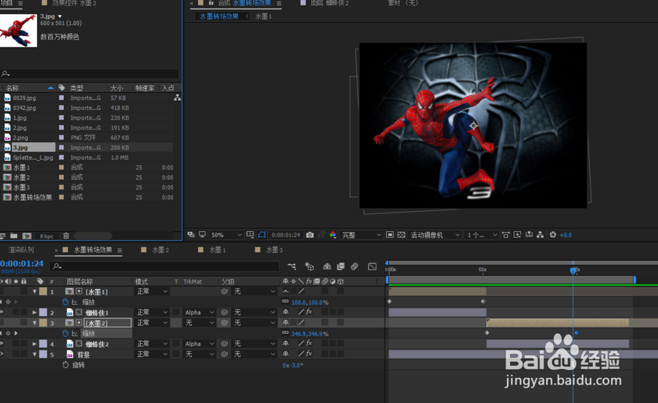This screenshot has height=403, width=658.
Task: Open the show channel RGB color icon
Action: 333,234
